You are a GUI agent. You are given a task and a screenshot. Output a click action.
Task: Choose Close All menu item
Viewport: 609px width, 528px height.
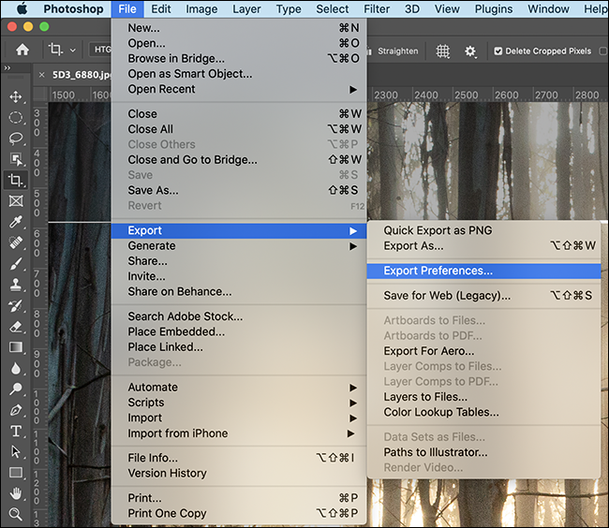click(239, 129)
